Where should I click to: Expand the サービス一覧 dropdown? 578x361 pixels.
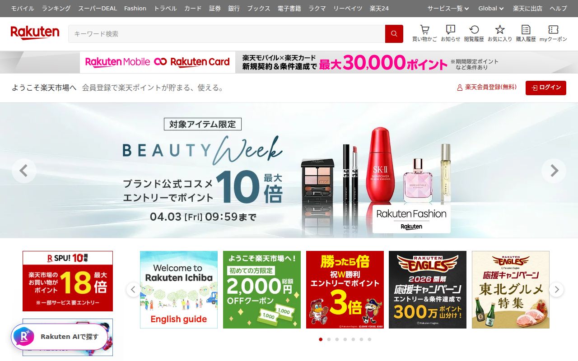point(448,9)
